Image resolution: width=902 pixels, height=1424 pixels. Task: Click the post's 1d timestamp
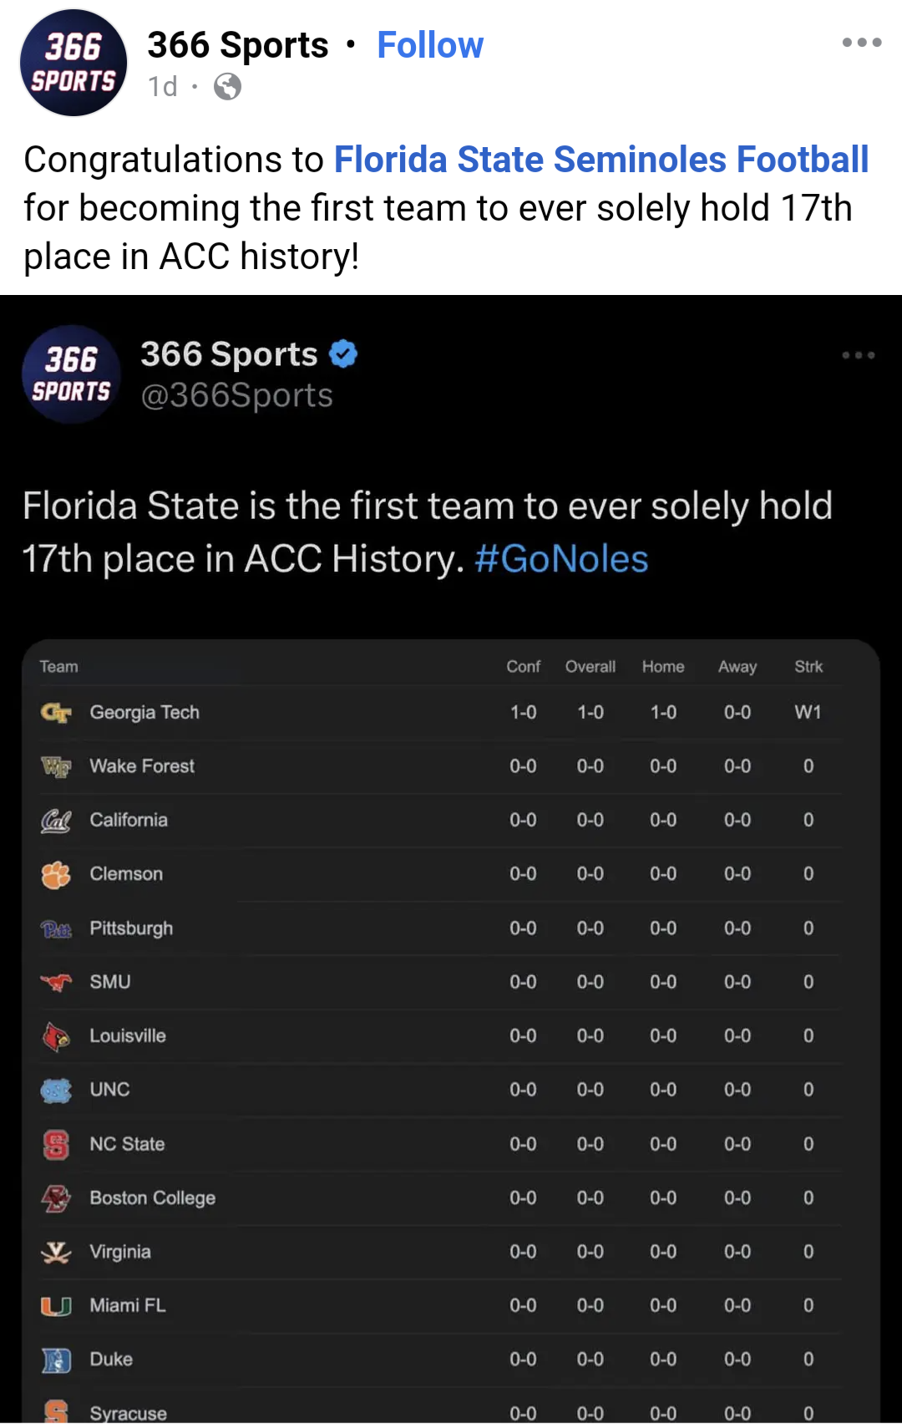pos(163,86)
